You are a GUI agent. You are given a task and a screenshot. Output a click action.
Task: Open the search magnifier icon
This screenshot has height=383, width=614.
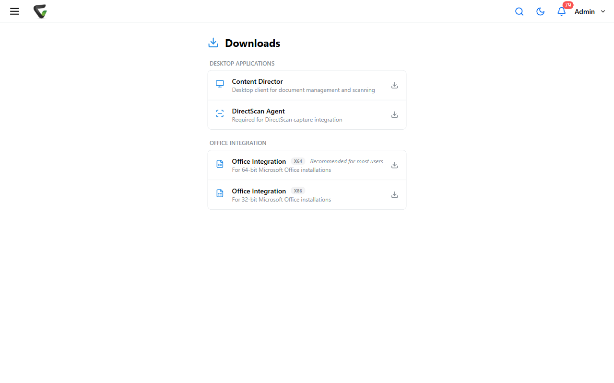point(520,11)
